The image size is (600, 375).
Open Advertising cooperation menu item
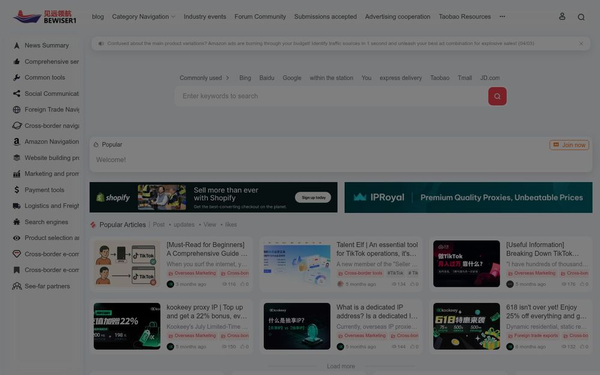(398, 17)
